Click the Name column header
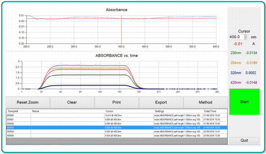 pyautogui.click(x=68, y=111)
